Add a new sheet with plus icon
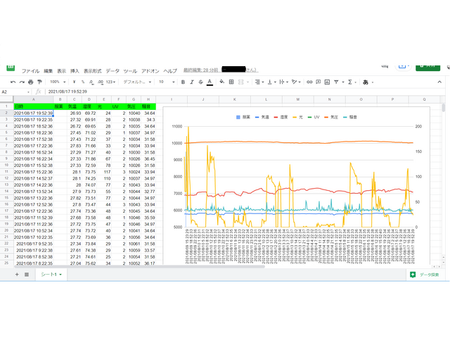 click(17, 274)
